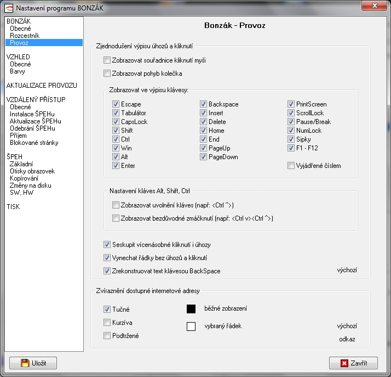Click the Zavřít close button
Viewport: 391px width, 377px height.
(x=353, y=363)
